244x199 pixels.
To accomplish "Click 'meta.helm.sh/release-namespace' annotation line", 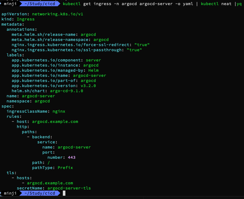I will (x=60, y=40).
